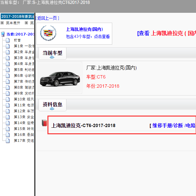Click the page icon beside 第2章

8,52
